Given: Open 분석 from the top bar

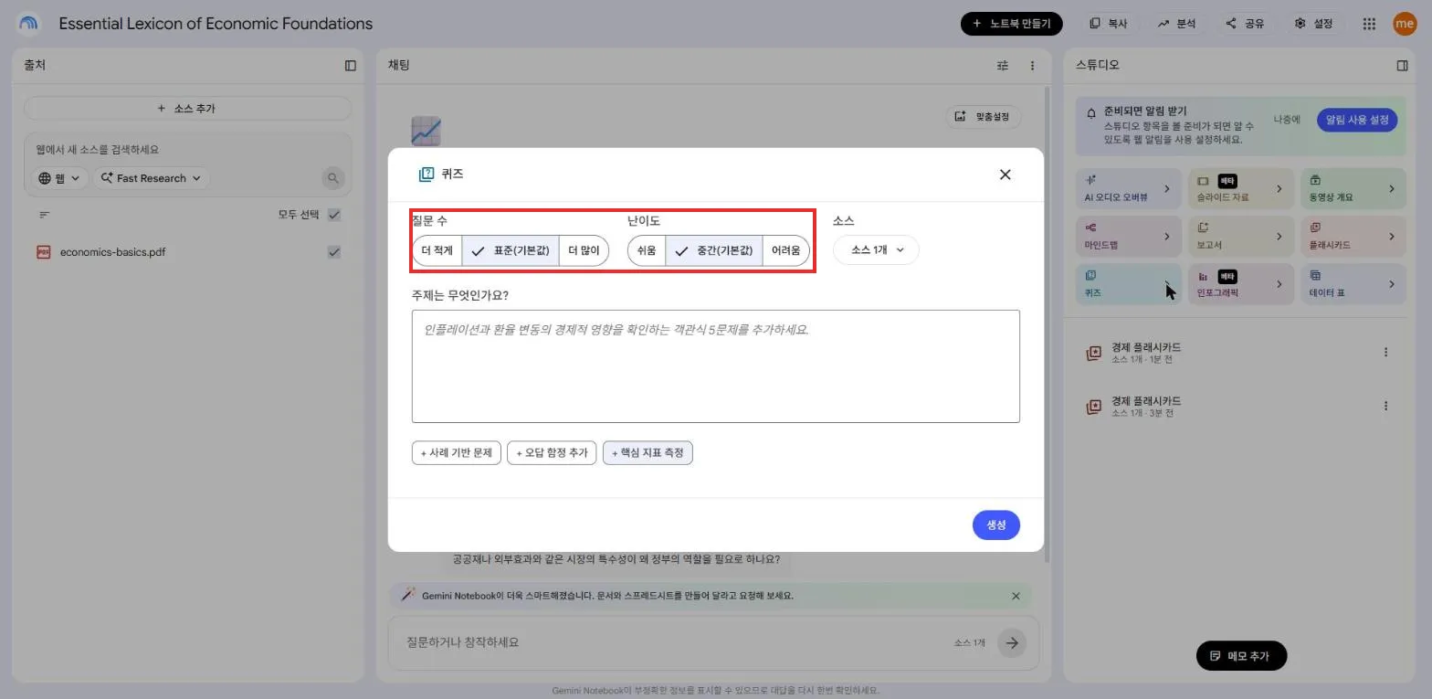Looking at the screenshot, I should point(1176,24).
